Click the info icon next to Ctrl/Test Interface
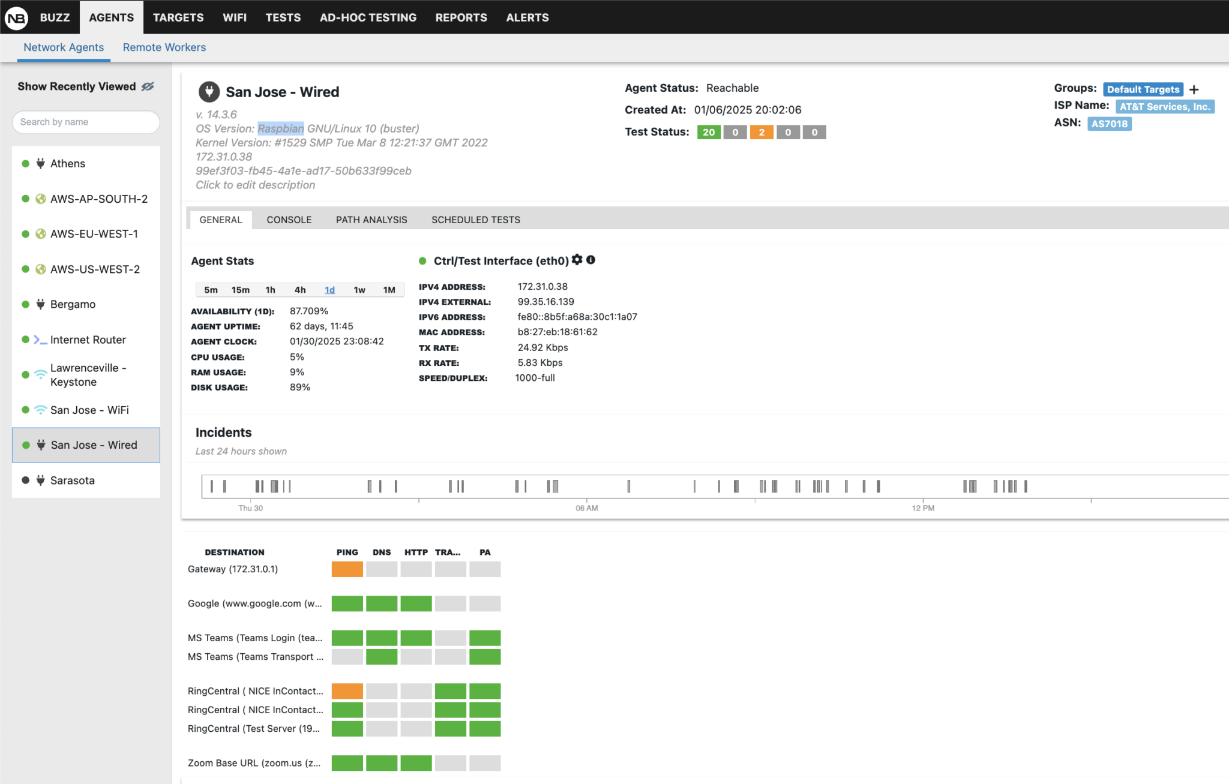 pos(591,260)
